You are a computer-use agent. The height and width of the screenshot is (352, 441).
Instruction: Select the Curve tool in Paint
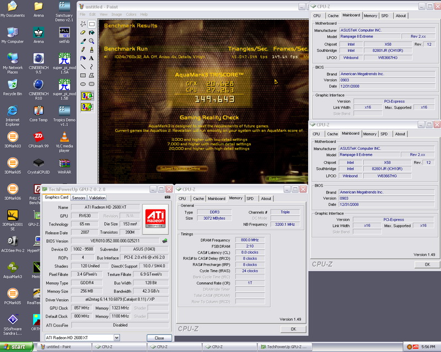click(92, 67)
